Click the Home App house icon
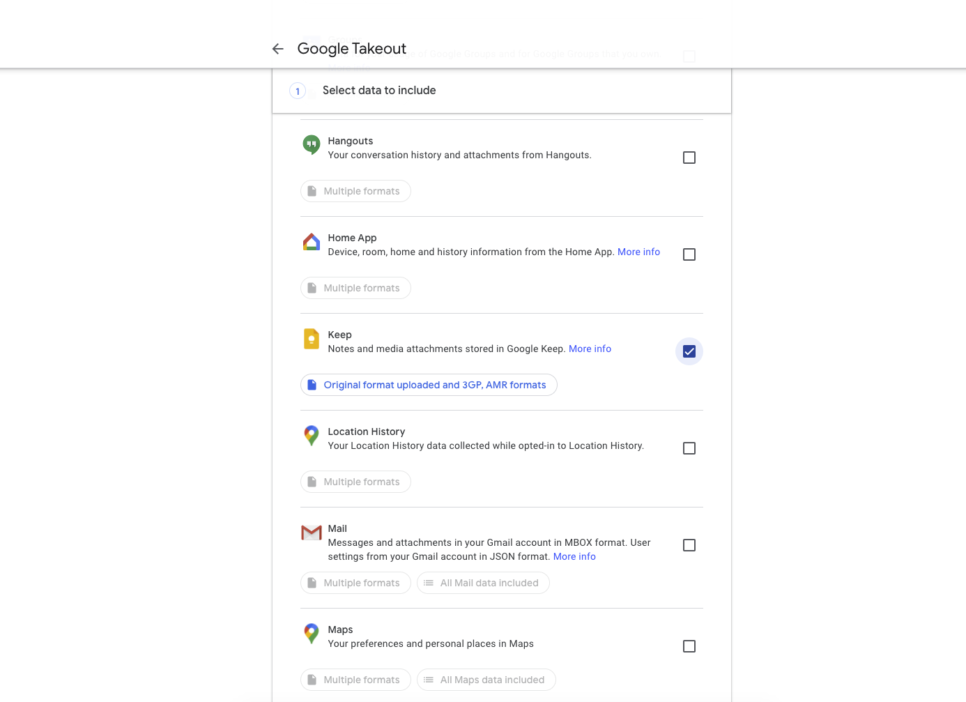The width and height of the screenshot is (966, 702). coord(312,242)
